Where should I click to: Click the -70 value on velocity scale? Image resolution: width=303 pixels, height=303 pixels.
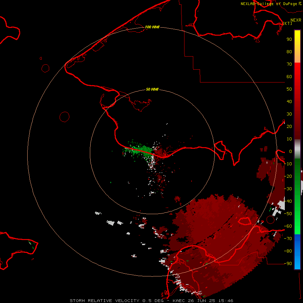click(x=288, y=238)
